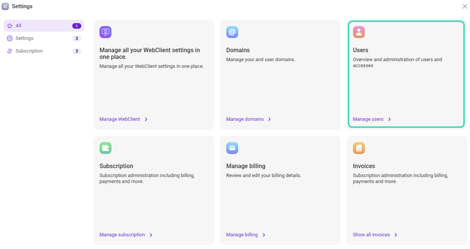The width and height of the screenshot is (470, 249).
Task: Click the chevron beside Manage subscription
Action: [x=151, y=235]
